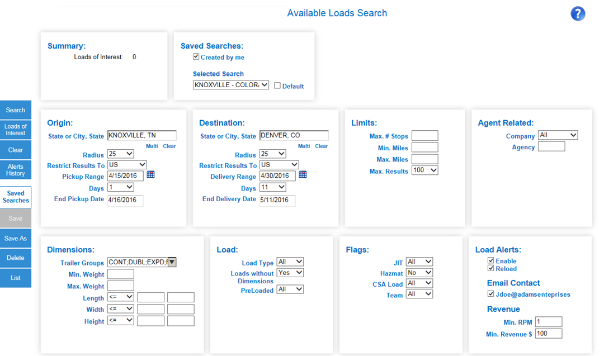Image resolution: width=604 pixels, height=356 pixels.
Task: Enable the Default checkbox for saved search
Action: pos(277,86)
